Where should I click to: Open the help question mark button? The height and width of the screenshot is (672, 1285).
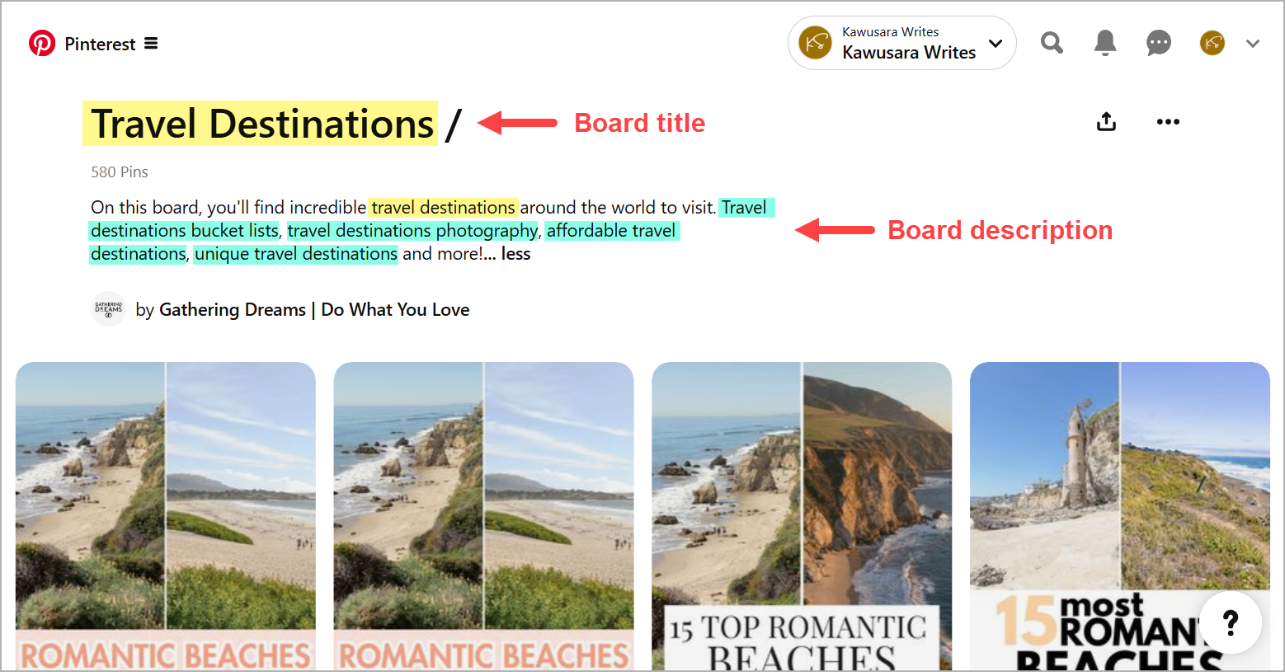tap(1230, 623)
